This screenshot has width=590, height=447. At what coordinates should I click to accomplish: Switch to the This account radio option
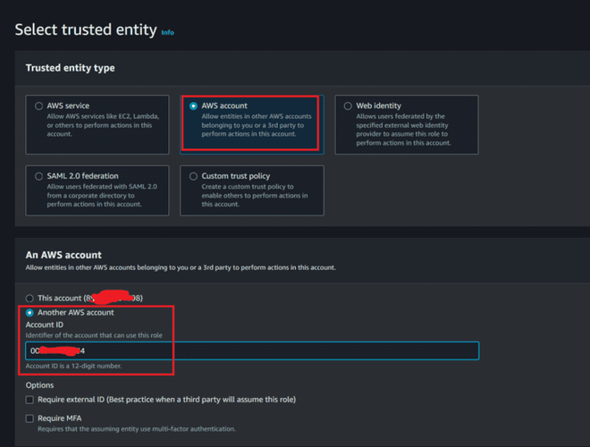[29, 299]
